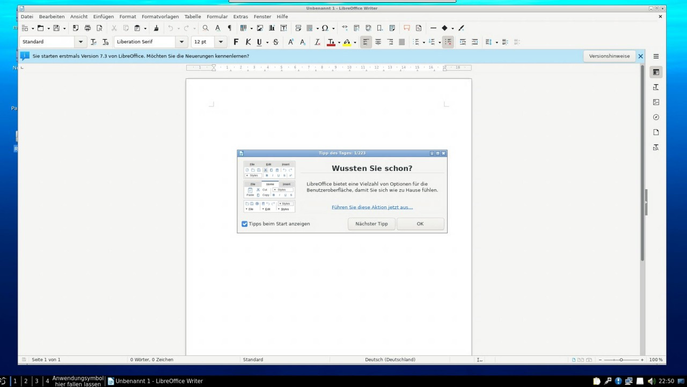Screen dimensions: 687x387
Task: Click the Insert Page Break icon
Action: pos(298,28)
